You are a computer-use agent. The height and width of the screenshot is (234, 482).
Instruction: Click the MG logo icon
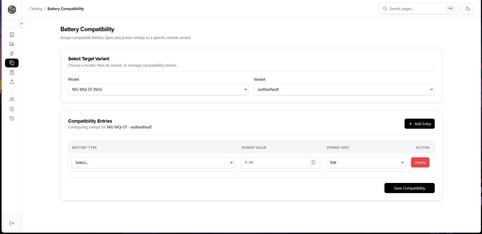(12, 10)
